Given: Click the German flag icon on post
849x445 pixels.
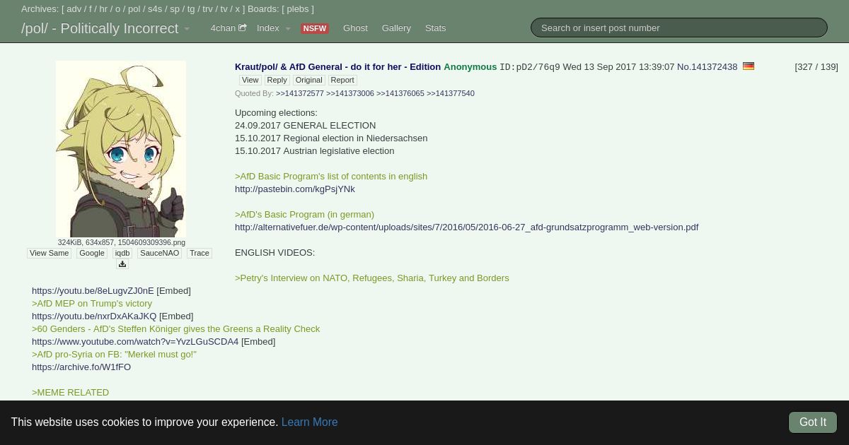Looking at the screenshot, I should point(748,66).
